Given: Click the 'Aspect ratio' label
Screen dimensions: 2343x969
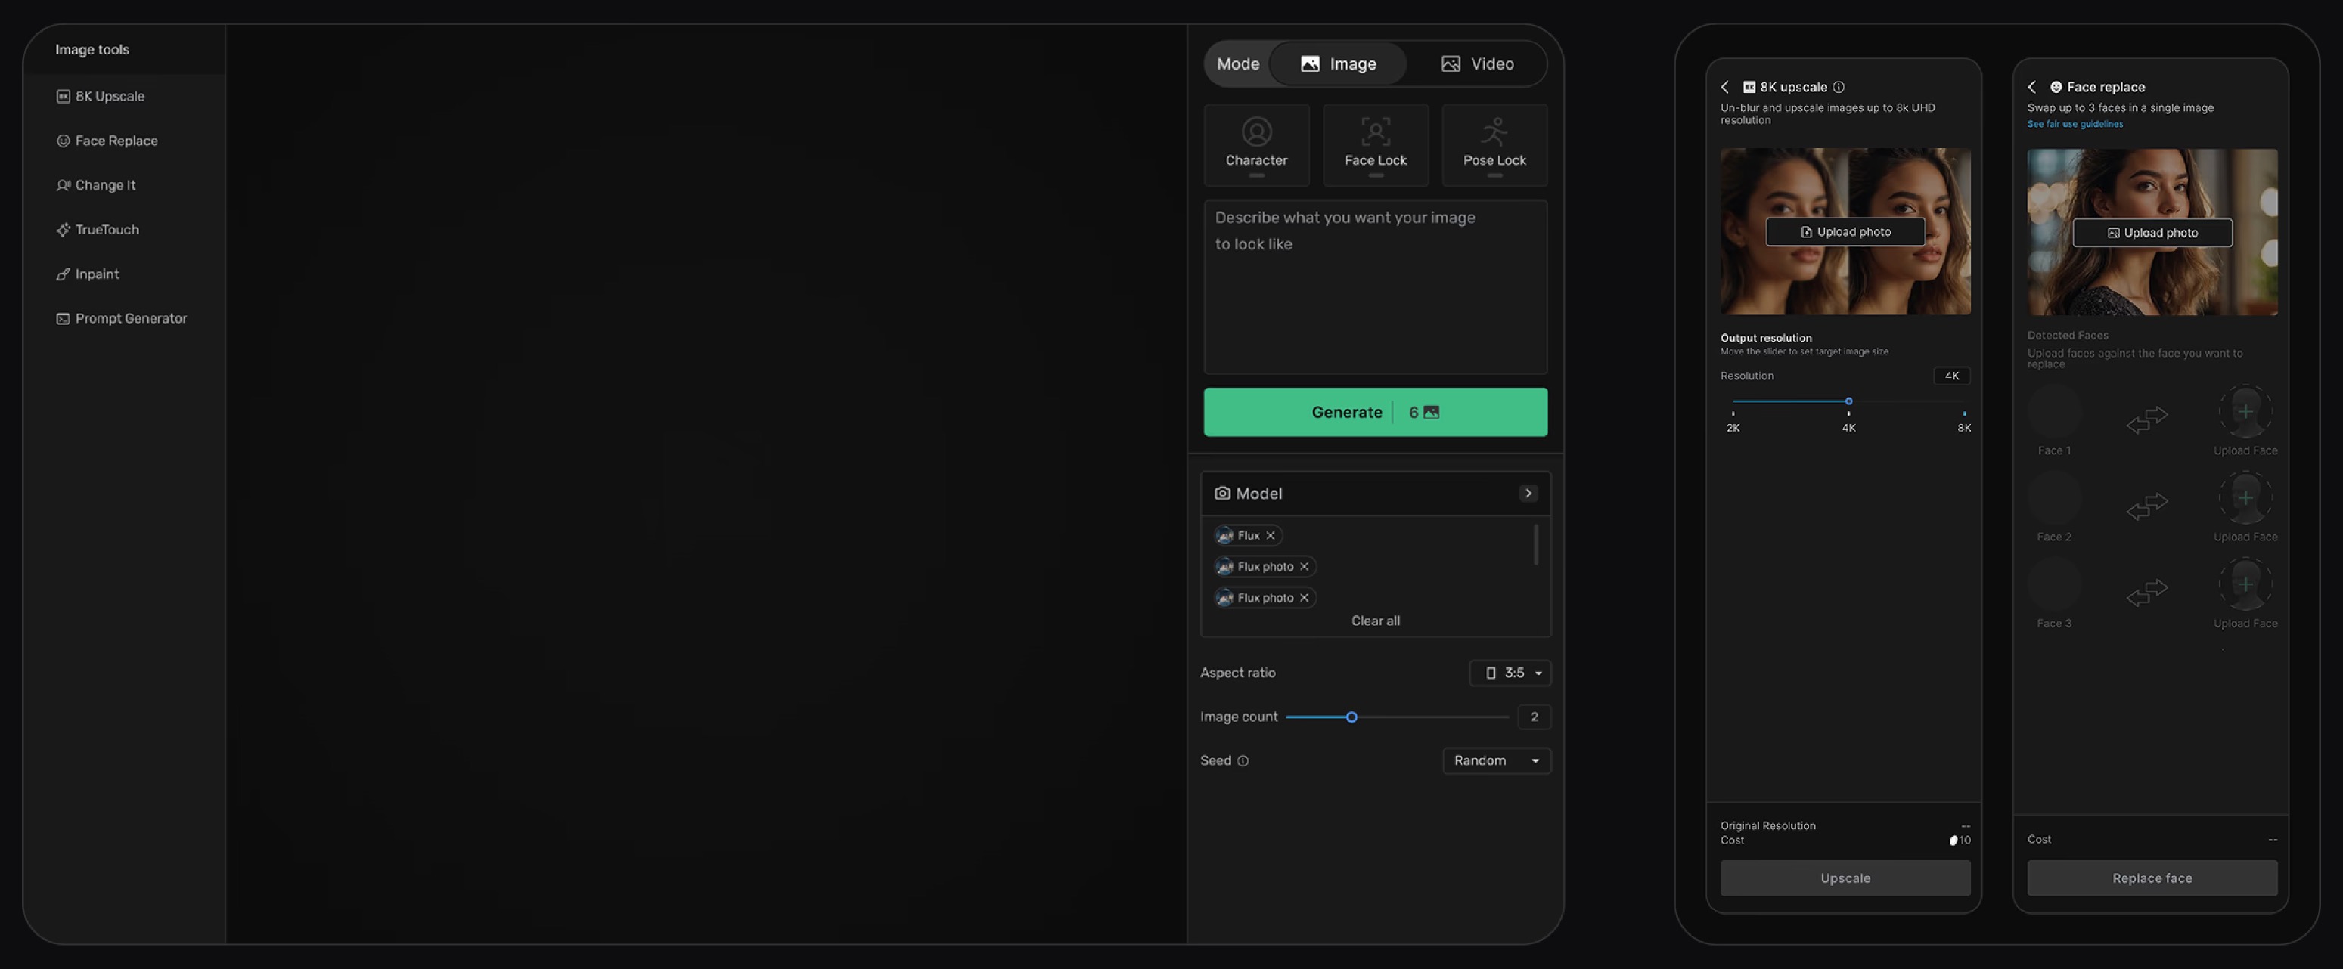Looking at the screenshot, I should pos(1237,673).
